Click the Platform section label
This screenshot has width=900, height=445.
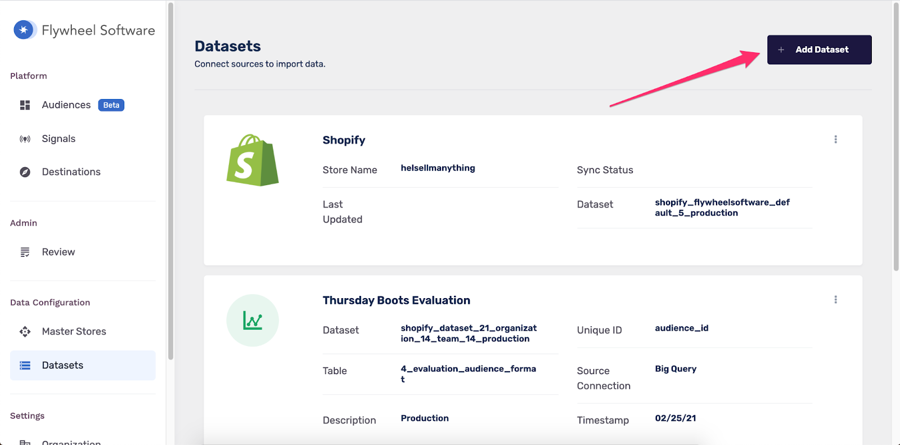(29, 76)
